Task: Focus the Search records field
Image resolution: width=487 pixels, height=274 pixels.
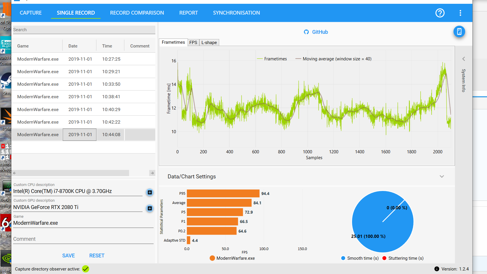Action: coord(84,30)
